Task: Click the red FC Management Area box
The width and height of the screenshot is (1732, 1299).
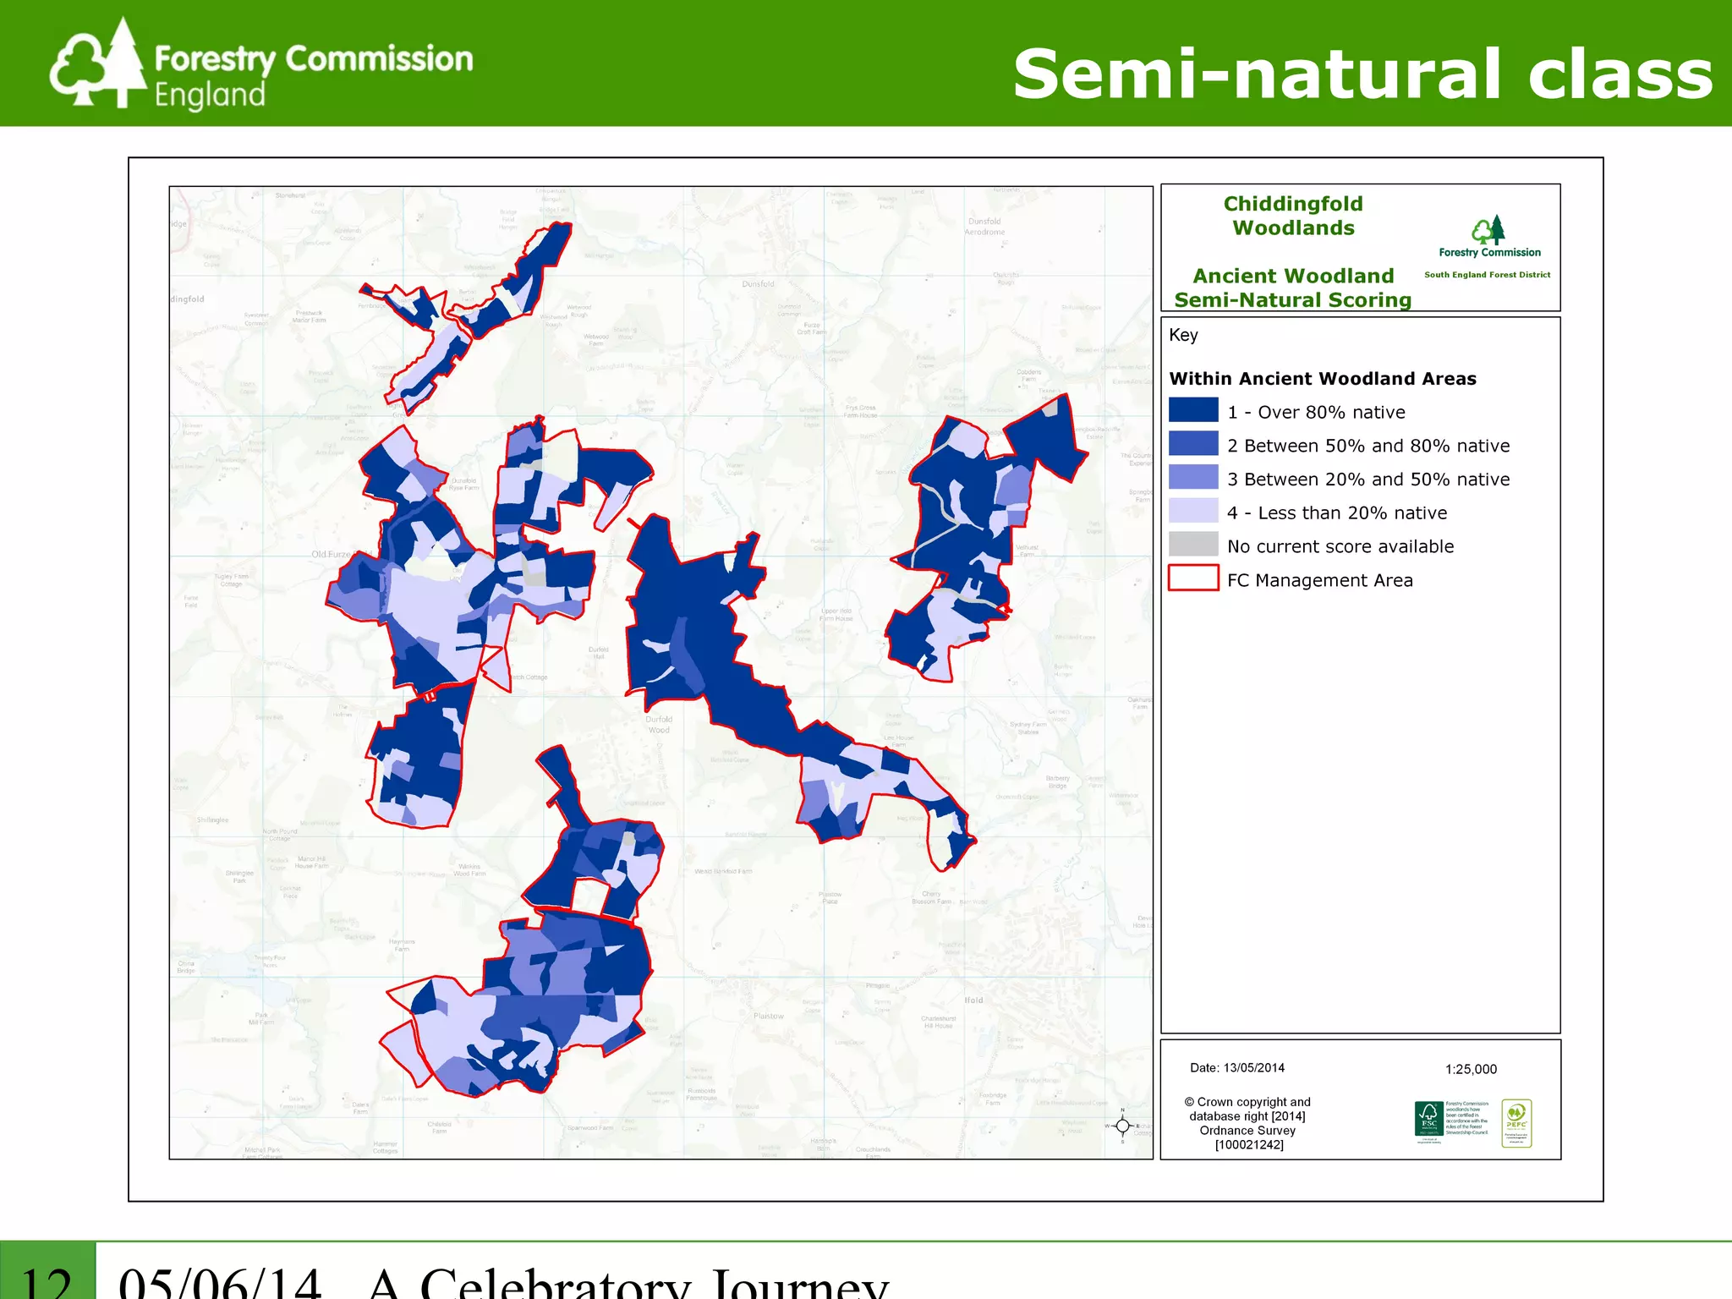Action: click(1193, 578)
